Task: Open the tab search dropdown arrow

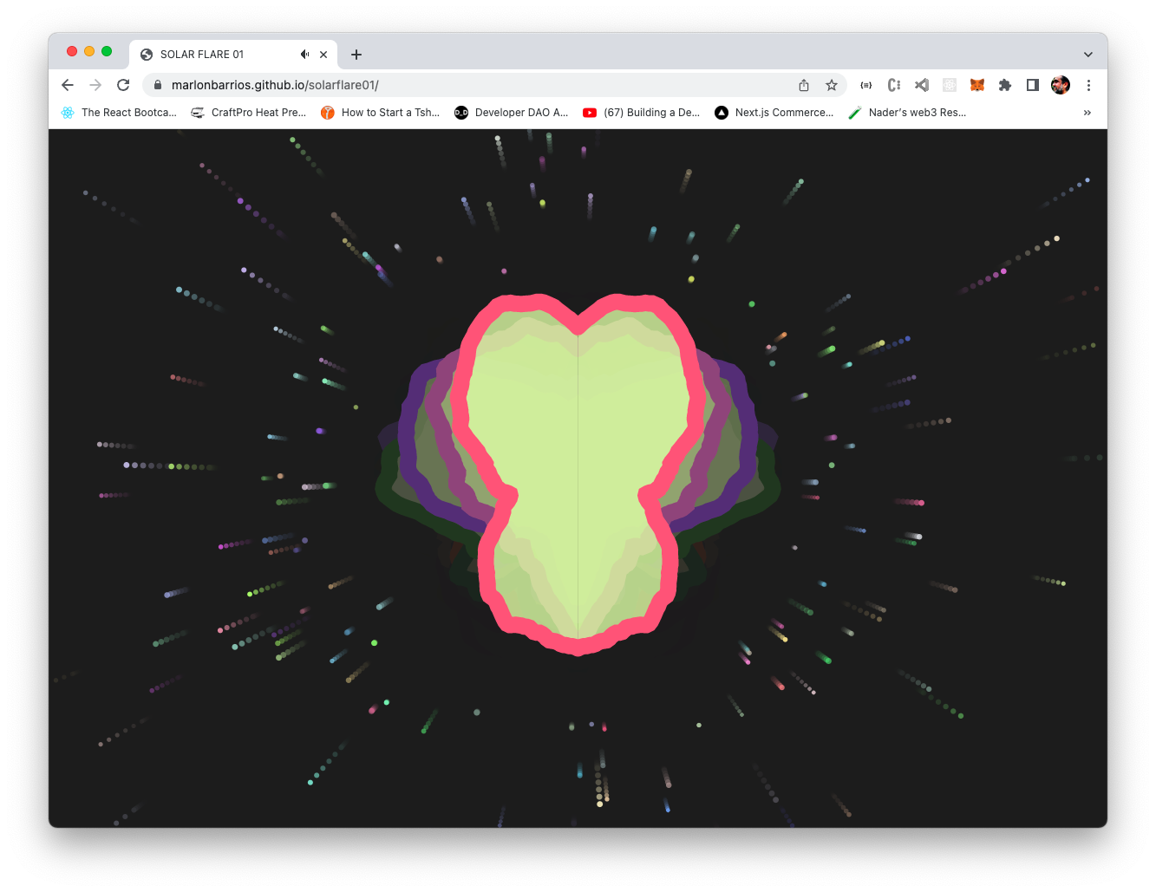Action: (1088, 54)
